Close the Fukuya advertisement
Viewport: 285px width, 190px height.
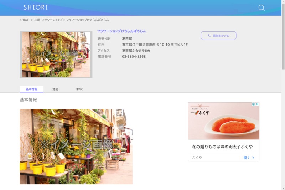(x=257, y=104)
